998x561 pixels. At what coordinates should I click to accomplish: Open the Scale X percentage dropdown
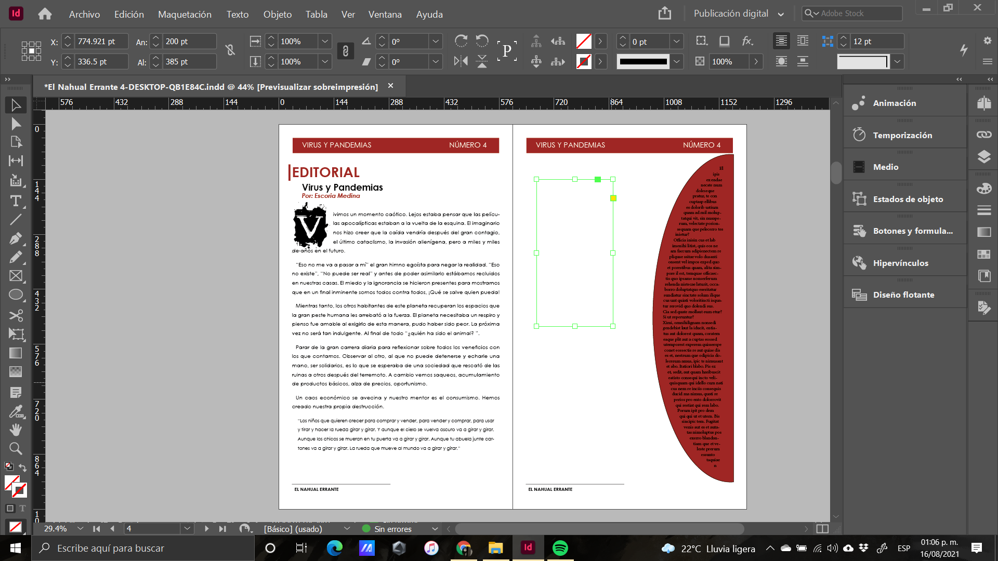(325, 41)
